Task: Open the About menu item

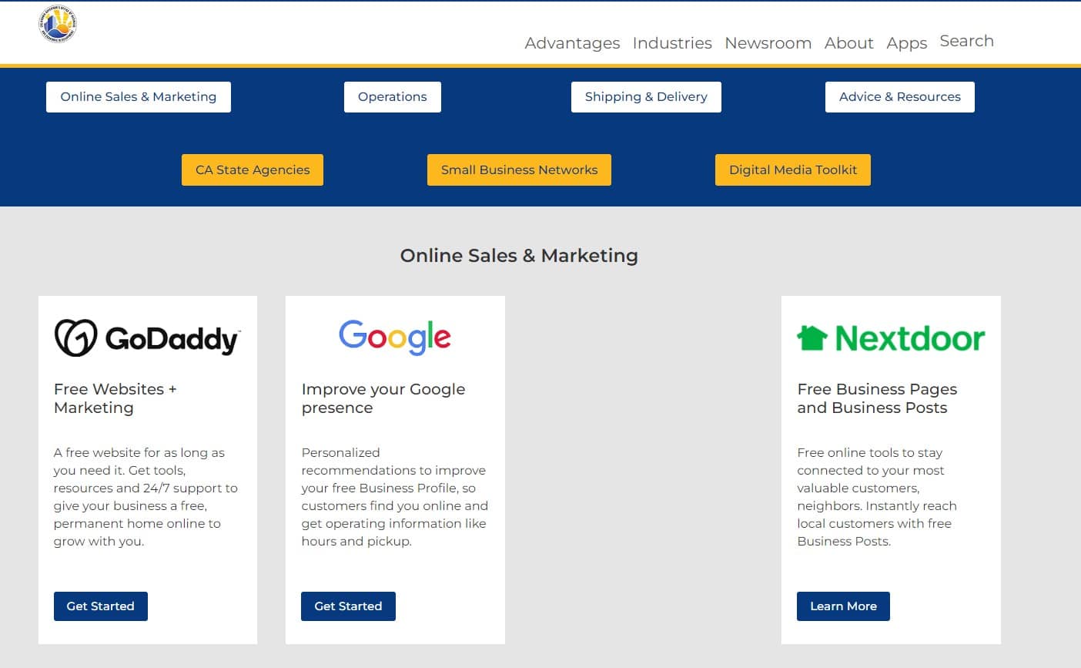Action: (848, 43)
